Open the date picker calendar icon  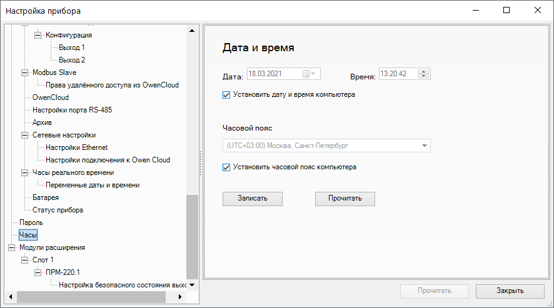tap(306, 74)
